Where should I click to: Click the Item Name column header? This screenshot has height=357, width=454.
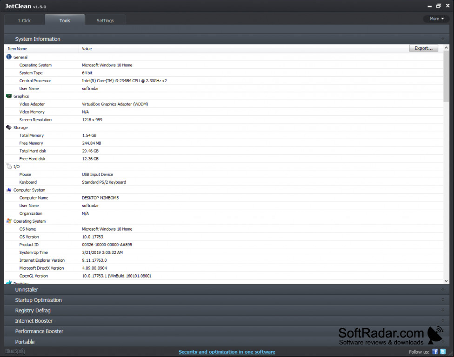[x=41, y=49]
